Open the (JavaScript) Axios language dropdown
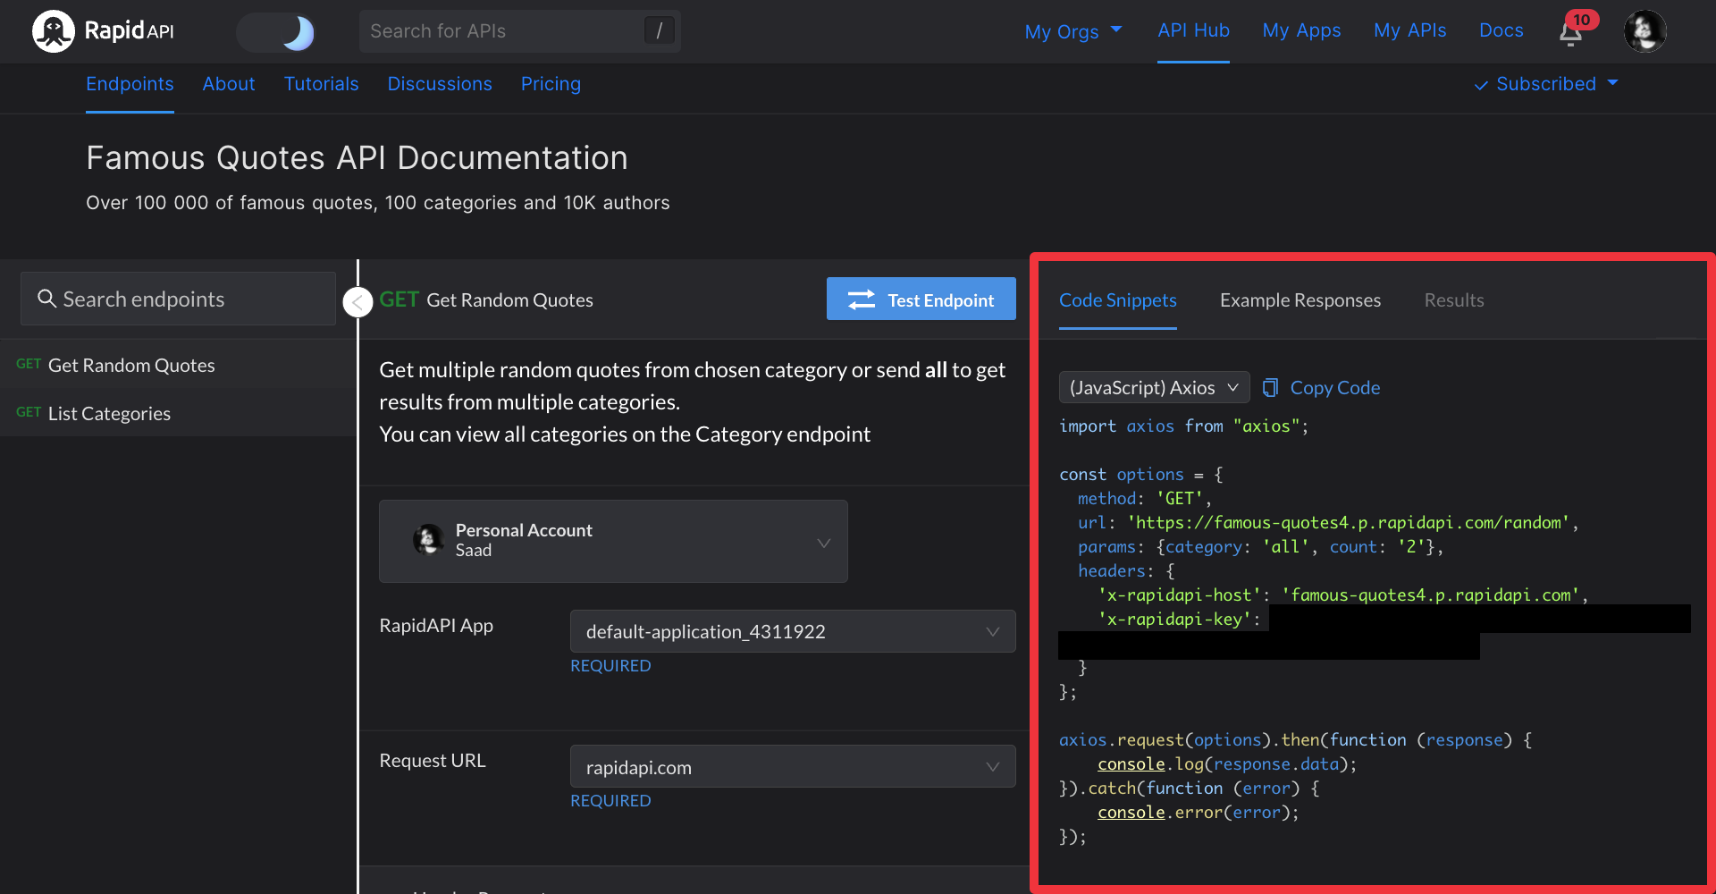 tap(1154, 387)
